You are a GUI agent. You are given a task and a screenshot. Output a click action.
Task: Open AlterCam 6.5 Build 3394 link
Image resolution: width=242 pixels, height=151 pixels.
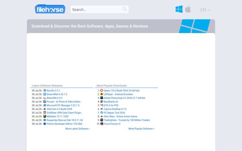(59, 109)
